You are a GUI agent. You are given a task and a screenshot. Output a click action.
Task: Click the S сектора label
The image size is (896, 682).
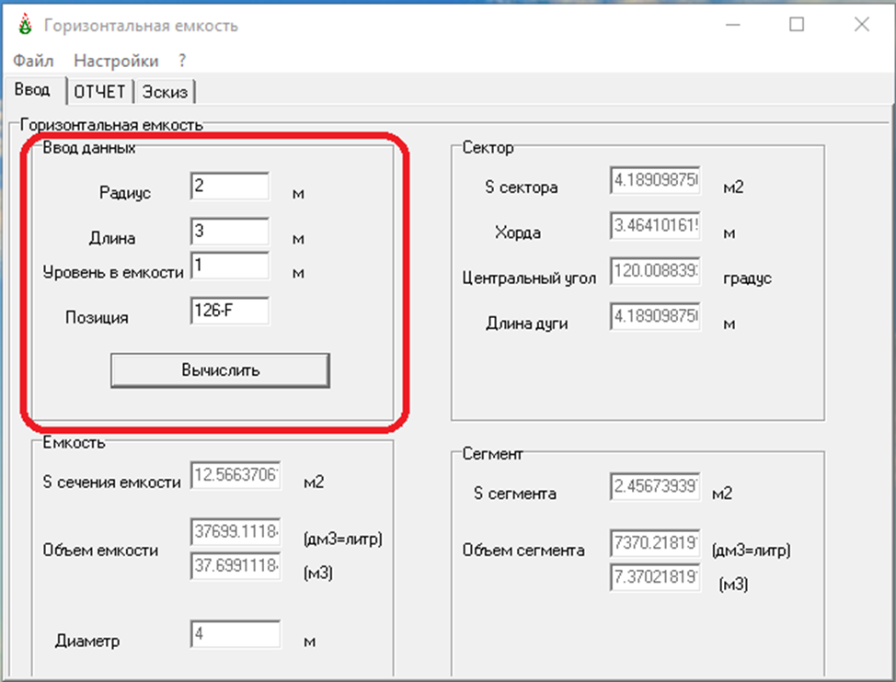522,188
